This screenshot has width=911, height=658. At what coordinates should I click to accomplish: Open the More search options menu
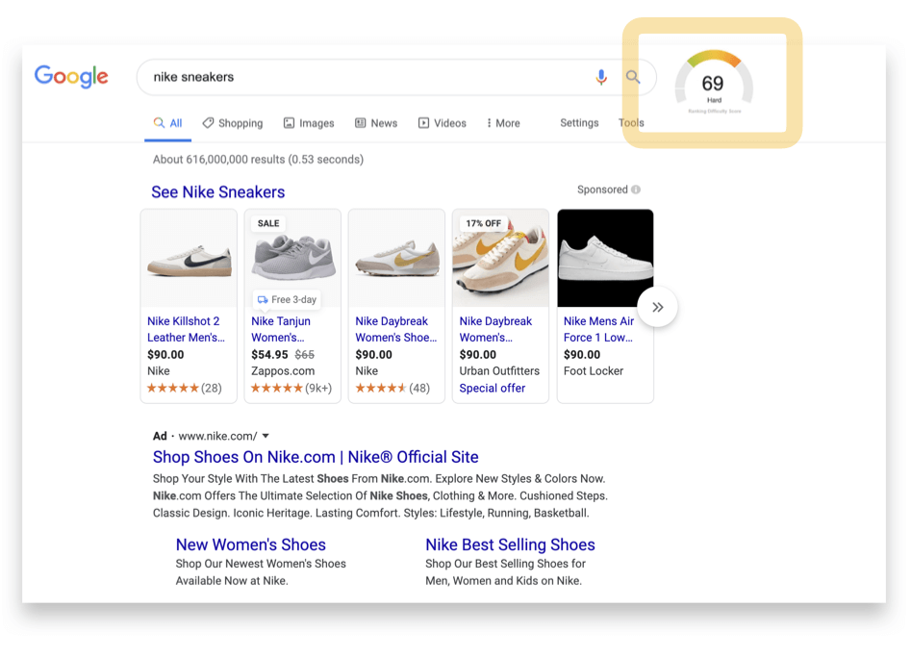pos(503,123)
